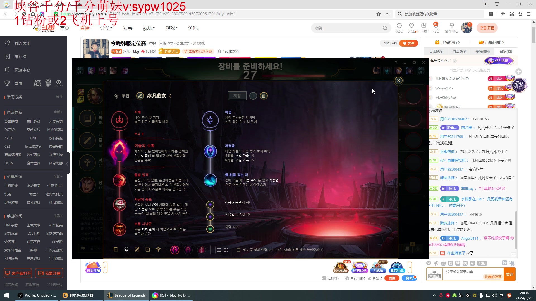Switch to the 贵宾(994) tab
Screen dimensions: 536x301
point(482,52)
